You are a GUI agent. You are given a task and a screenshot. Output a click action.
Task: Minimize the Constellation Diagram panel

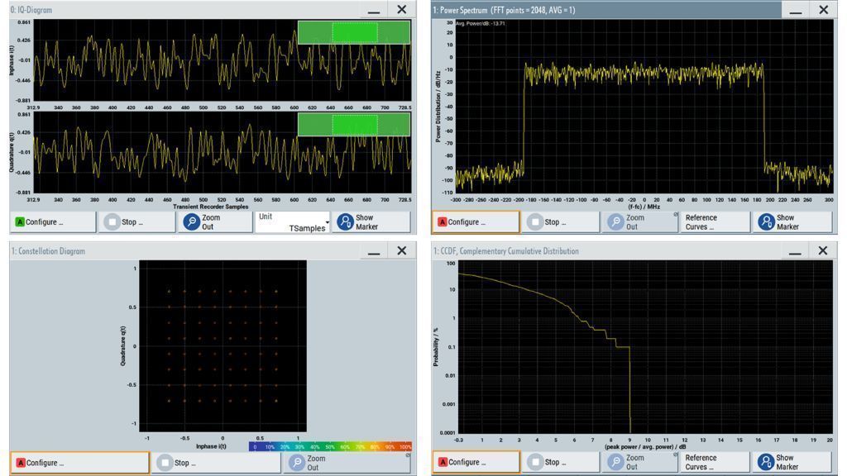374,251
